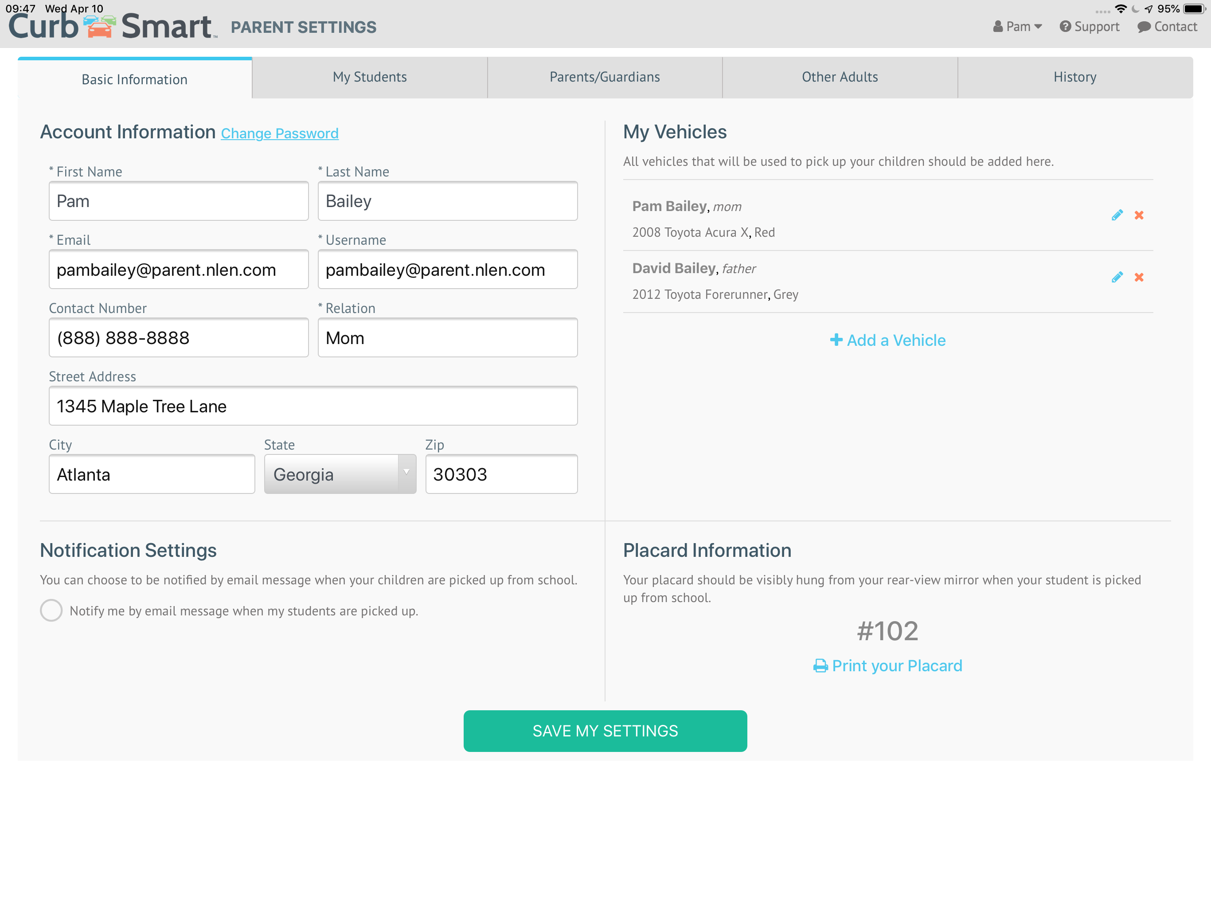Click the Zip field showing 30303

coord(501,474)
